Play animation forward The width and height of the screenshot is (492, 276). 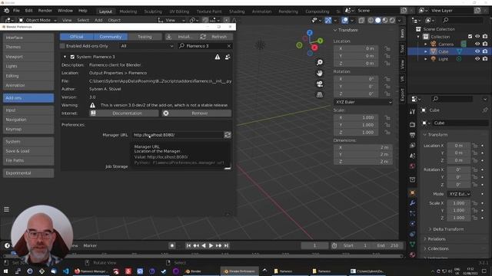pos(211,245)
